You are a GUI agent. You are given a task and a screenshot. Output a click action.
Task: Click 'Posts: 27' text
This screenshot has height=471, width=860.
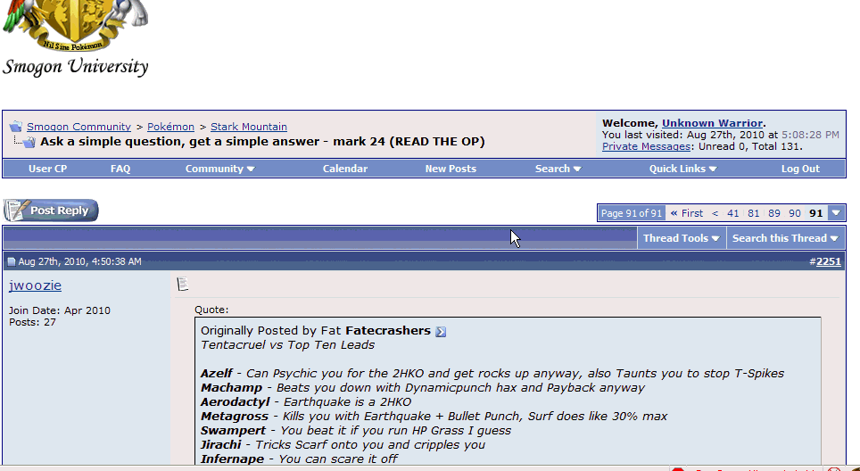click(x=32, y=322)
